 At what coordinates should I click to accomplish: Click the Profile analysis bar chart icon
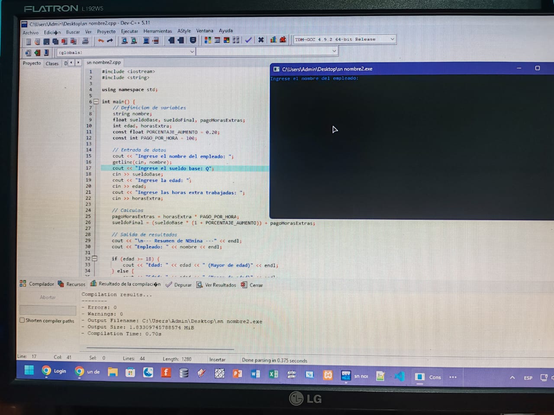[273, 40]
